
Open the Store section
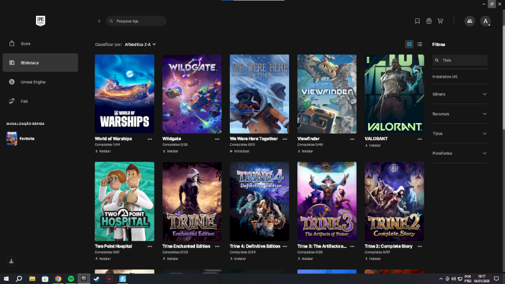pos(40,44)
